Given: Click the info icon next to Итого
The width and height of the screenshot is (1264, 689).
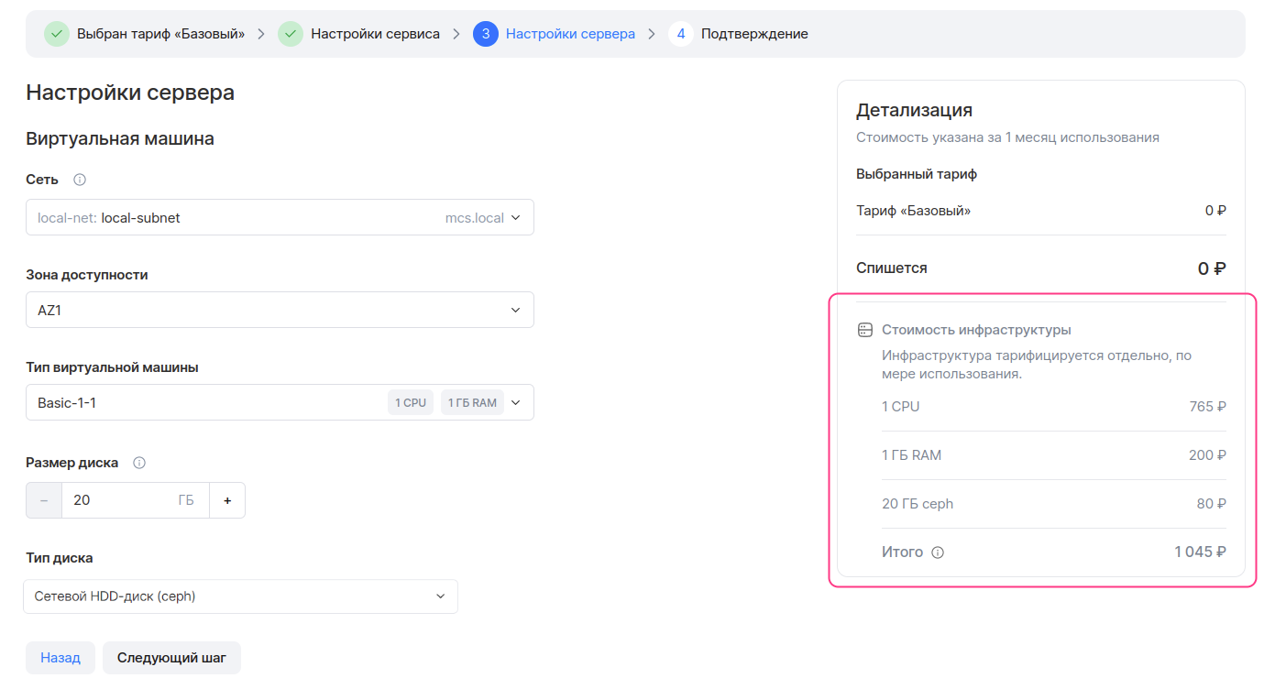Looking at the screenshot, I should pyautogui.click(x=938, y=552).
